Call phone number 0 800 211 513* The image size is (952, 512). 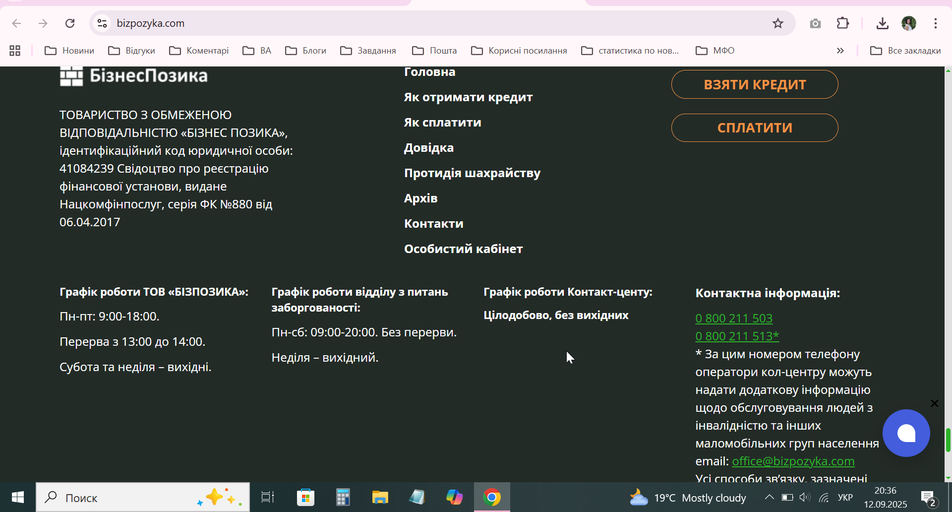737,336
